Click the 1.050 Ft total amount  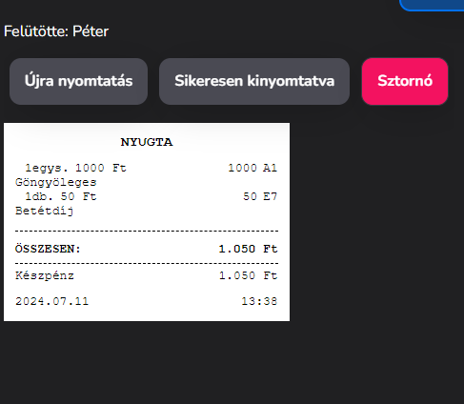point(249,249)
